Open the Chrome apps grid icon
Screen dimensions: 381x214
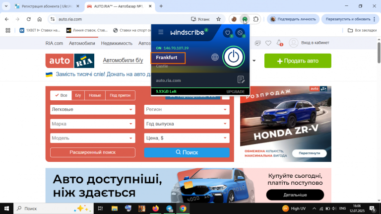[x=8, y=30]
